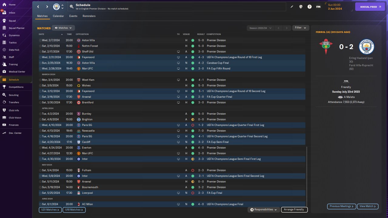Click the Arrange Friendly button
The width and height of the screenshot is (388, 218).
294,210
